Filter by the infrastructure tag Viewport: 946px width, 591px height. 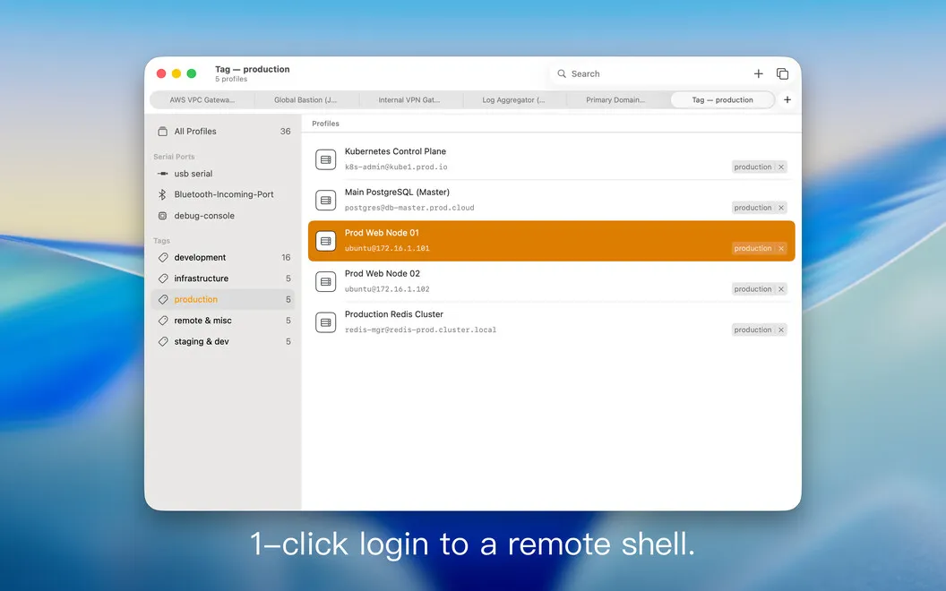tap(223, 278)
